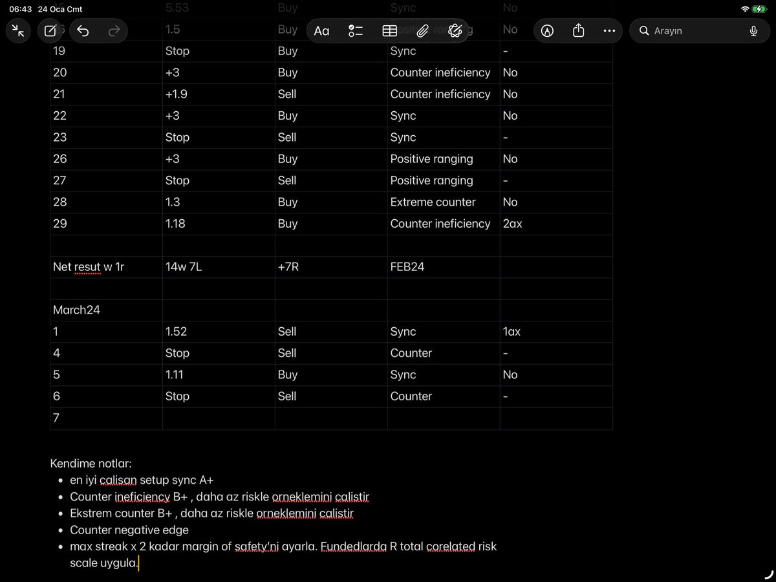Select the 14w 7L cell
Image resolution: width=776 pixels, height=582 pixels.
[x=219, y=267]
